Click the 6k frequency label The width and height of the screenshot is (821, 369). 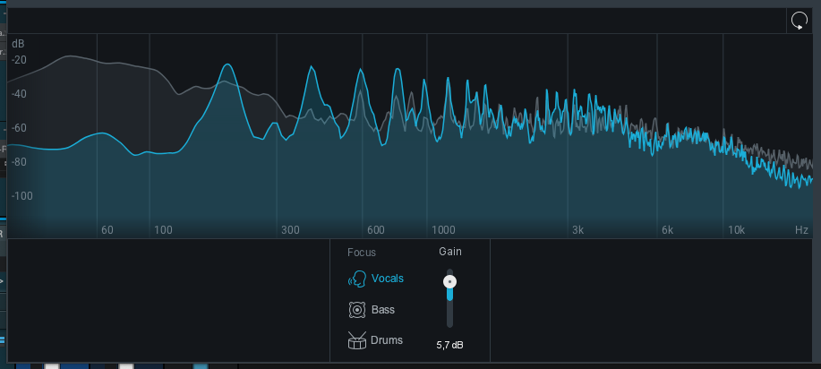pyautogui.click(x=667, y=230)
